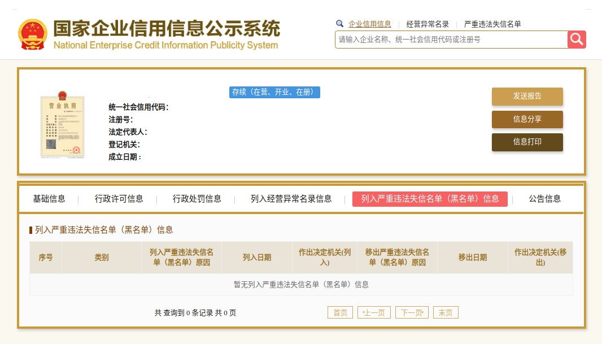602x344 pixels.
Task: Click the red search magnifier button
Action: coord(577,39)
